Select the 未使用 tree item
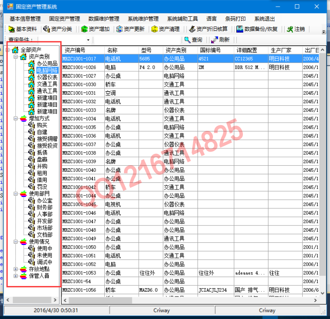330x319 pixels. (x=44, y=256)
